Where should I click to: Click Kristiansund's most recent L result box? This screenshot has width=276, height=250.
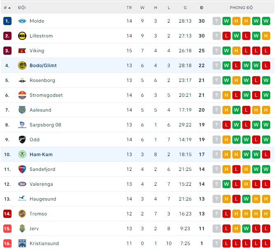[x=227, y=243]
